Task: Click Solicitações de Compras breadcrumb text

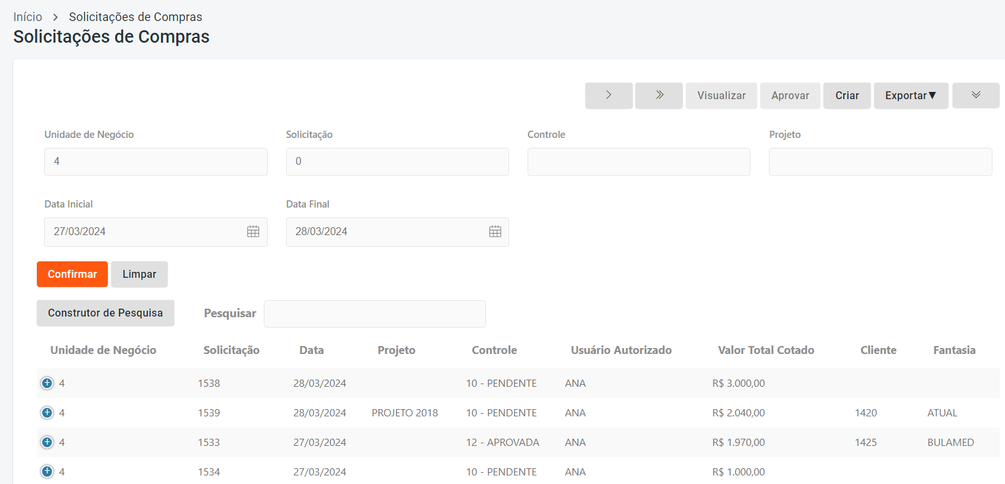Action: coord(135,17)
